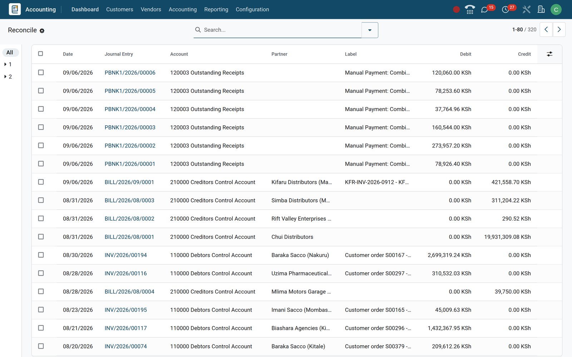Click the search magnifier icon

coord(198,30)
